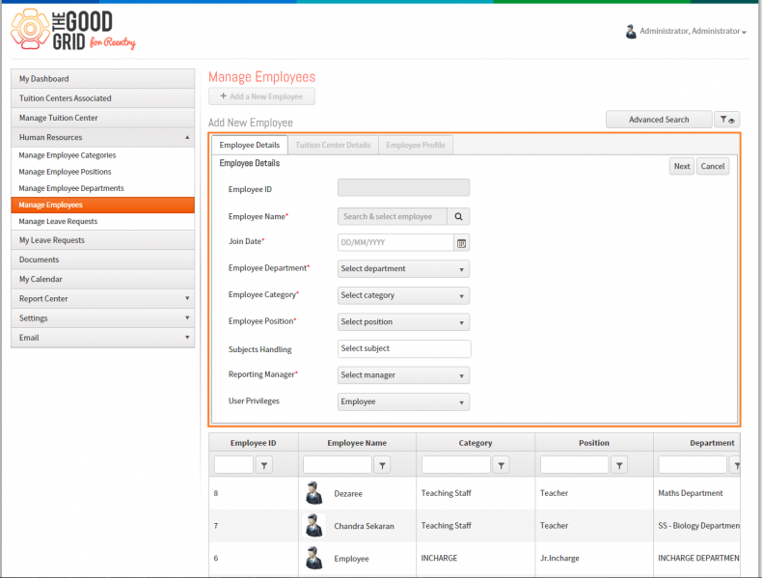Open the Select position dropdown

[x=403, y=322]
